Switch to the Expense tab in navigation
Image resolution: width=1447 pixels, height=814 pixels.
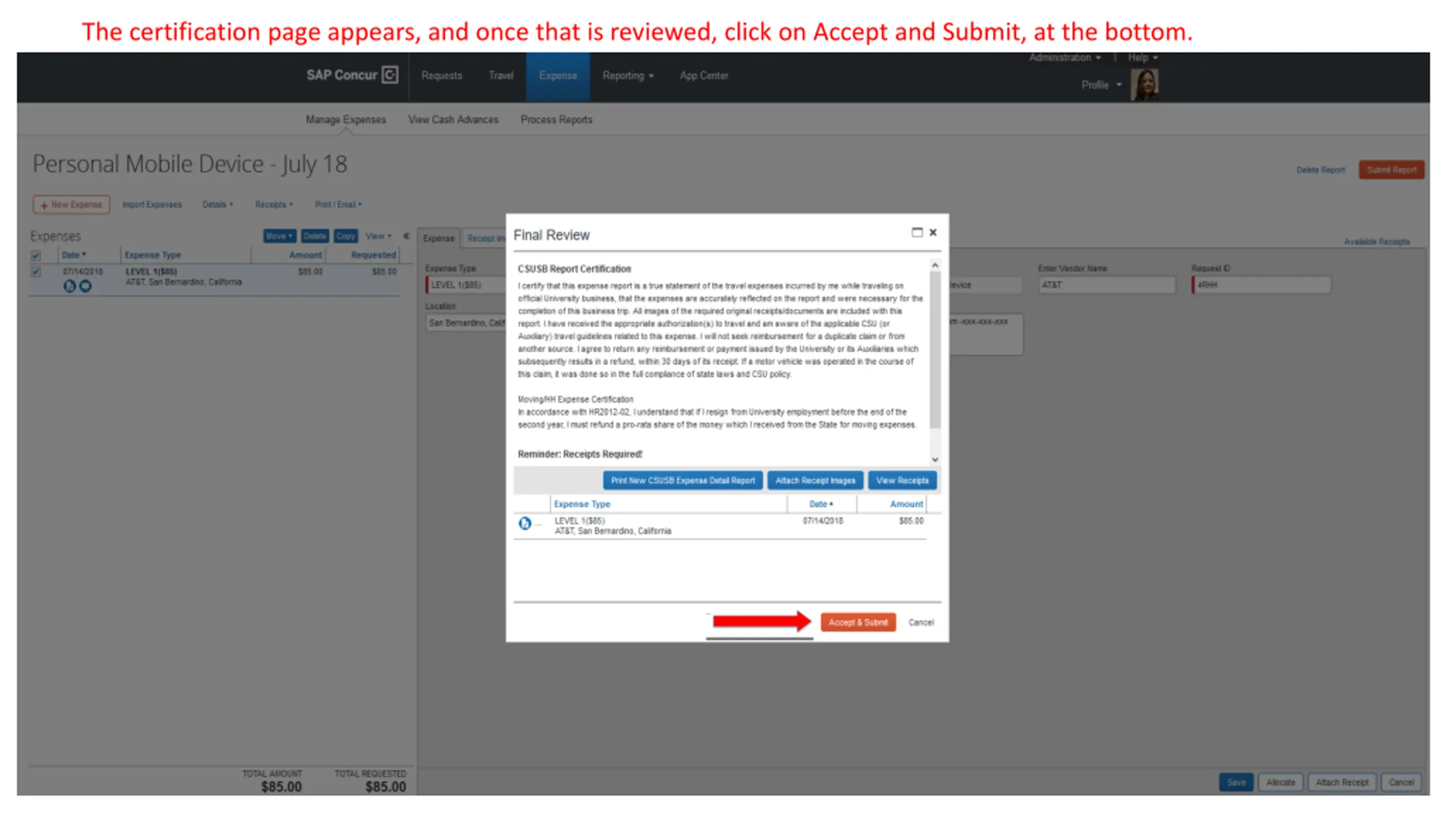coord(557,75)
